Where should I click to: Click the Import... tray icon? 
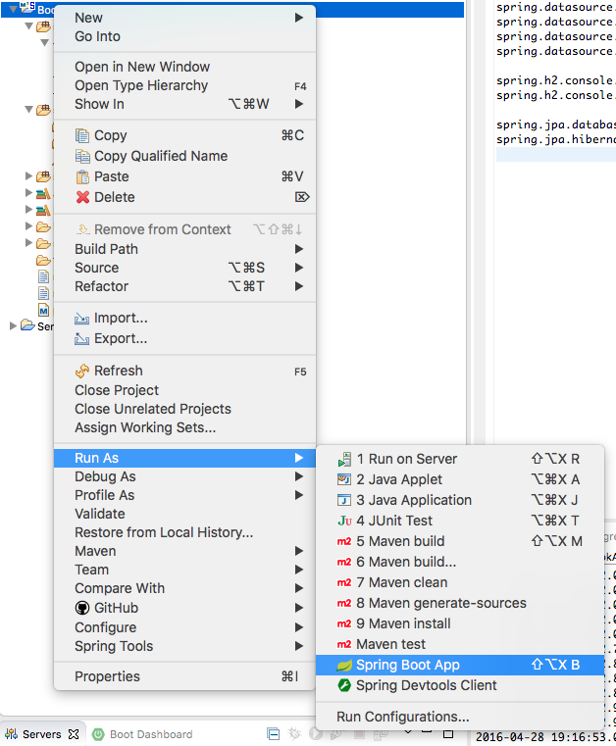tap(81, 319)
